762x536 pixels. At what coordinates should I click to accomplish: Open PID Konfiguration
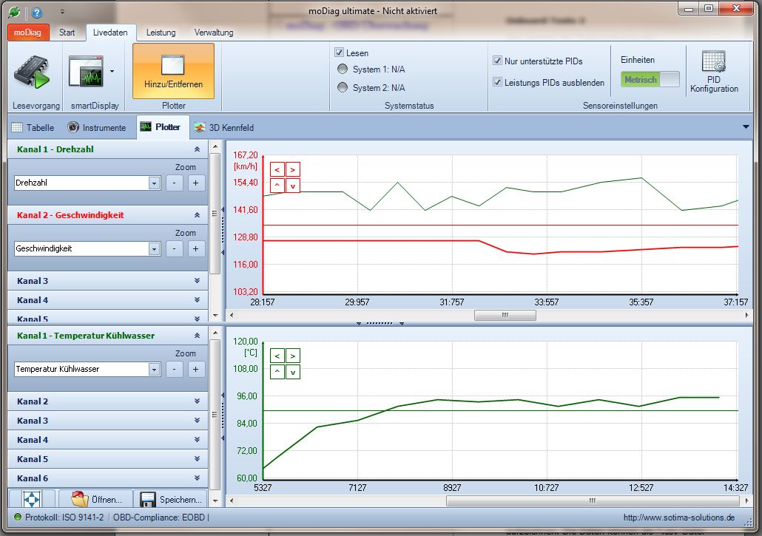713,72
